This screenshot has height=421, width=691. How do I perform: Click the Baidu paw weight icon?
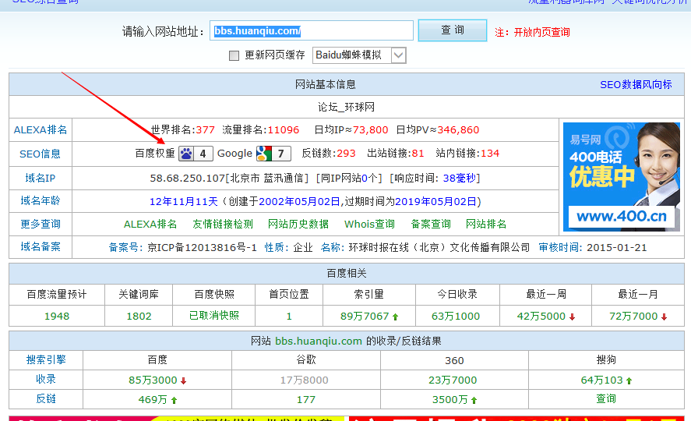pos(186,154)
